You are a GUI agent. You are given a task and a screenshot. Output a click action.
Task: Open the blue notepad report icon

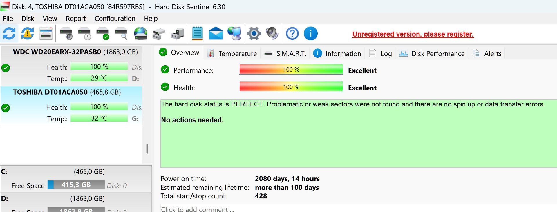click(197, 34)
